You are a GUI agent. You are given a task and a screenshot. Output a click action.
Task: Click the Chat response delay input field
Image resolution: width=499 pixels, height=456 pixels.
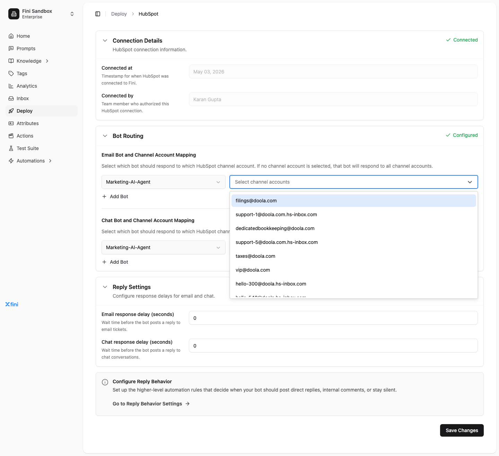333,345
